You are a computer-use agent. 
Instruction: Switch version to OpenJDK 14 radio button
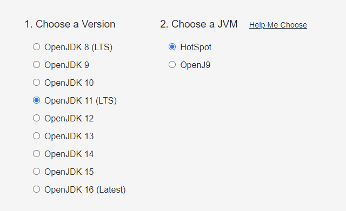coord(36,154)
